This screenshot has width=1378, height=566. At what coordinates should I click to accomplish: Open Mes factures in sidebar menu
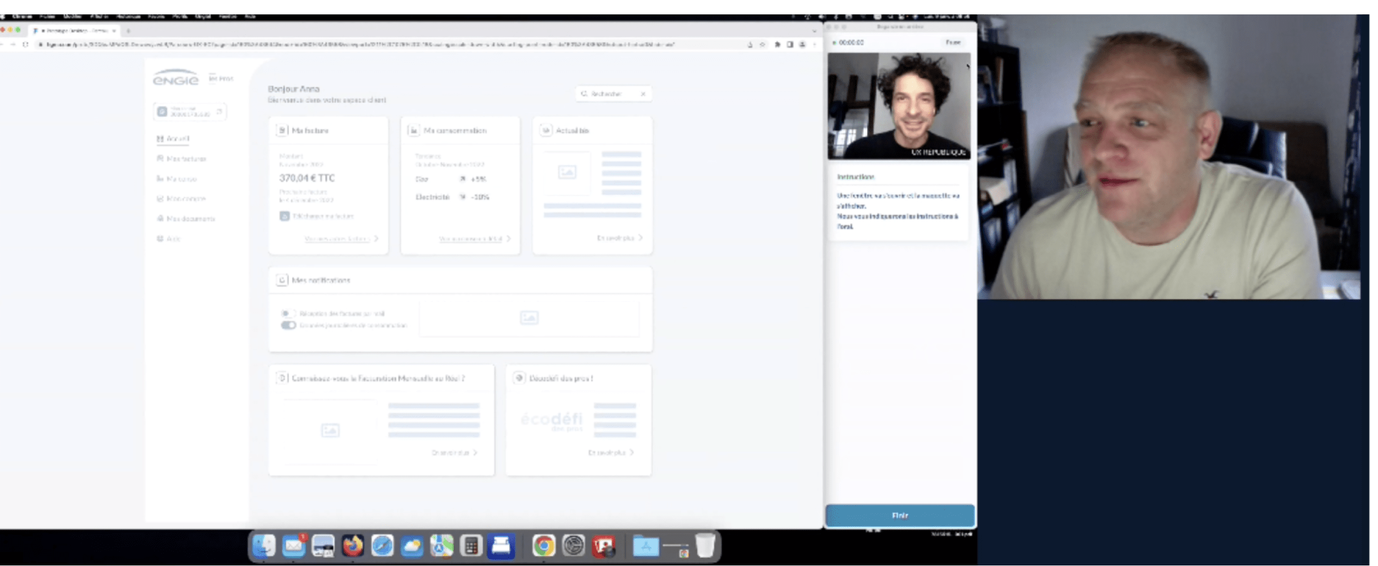(185, 159)
